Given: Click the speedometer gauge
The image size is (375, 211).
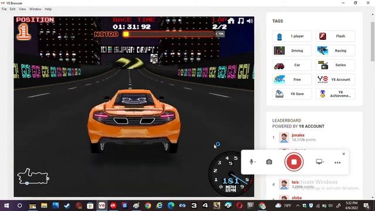Looking at the screenshot, I should click(230, 173).
